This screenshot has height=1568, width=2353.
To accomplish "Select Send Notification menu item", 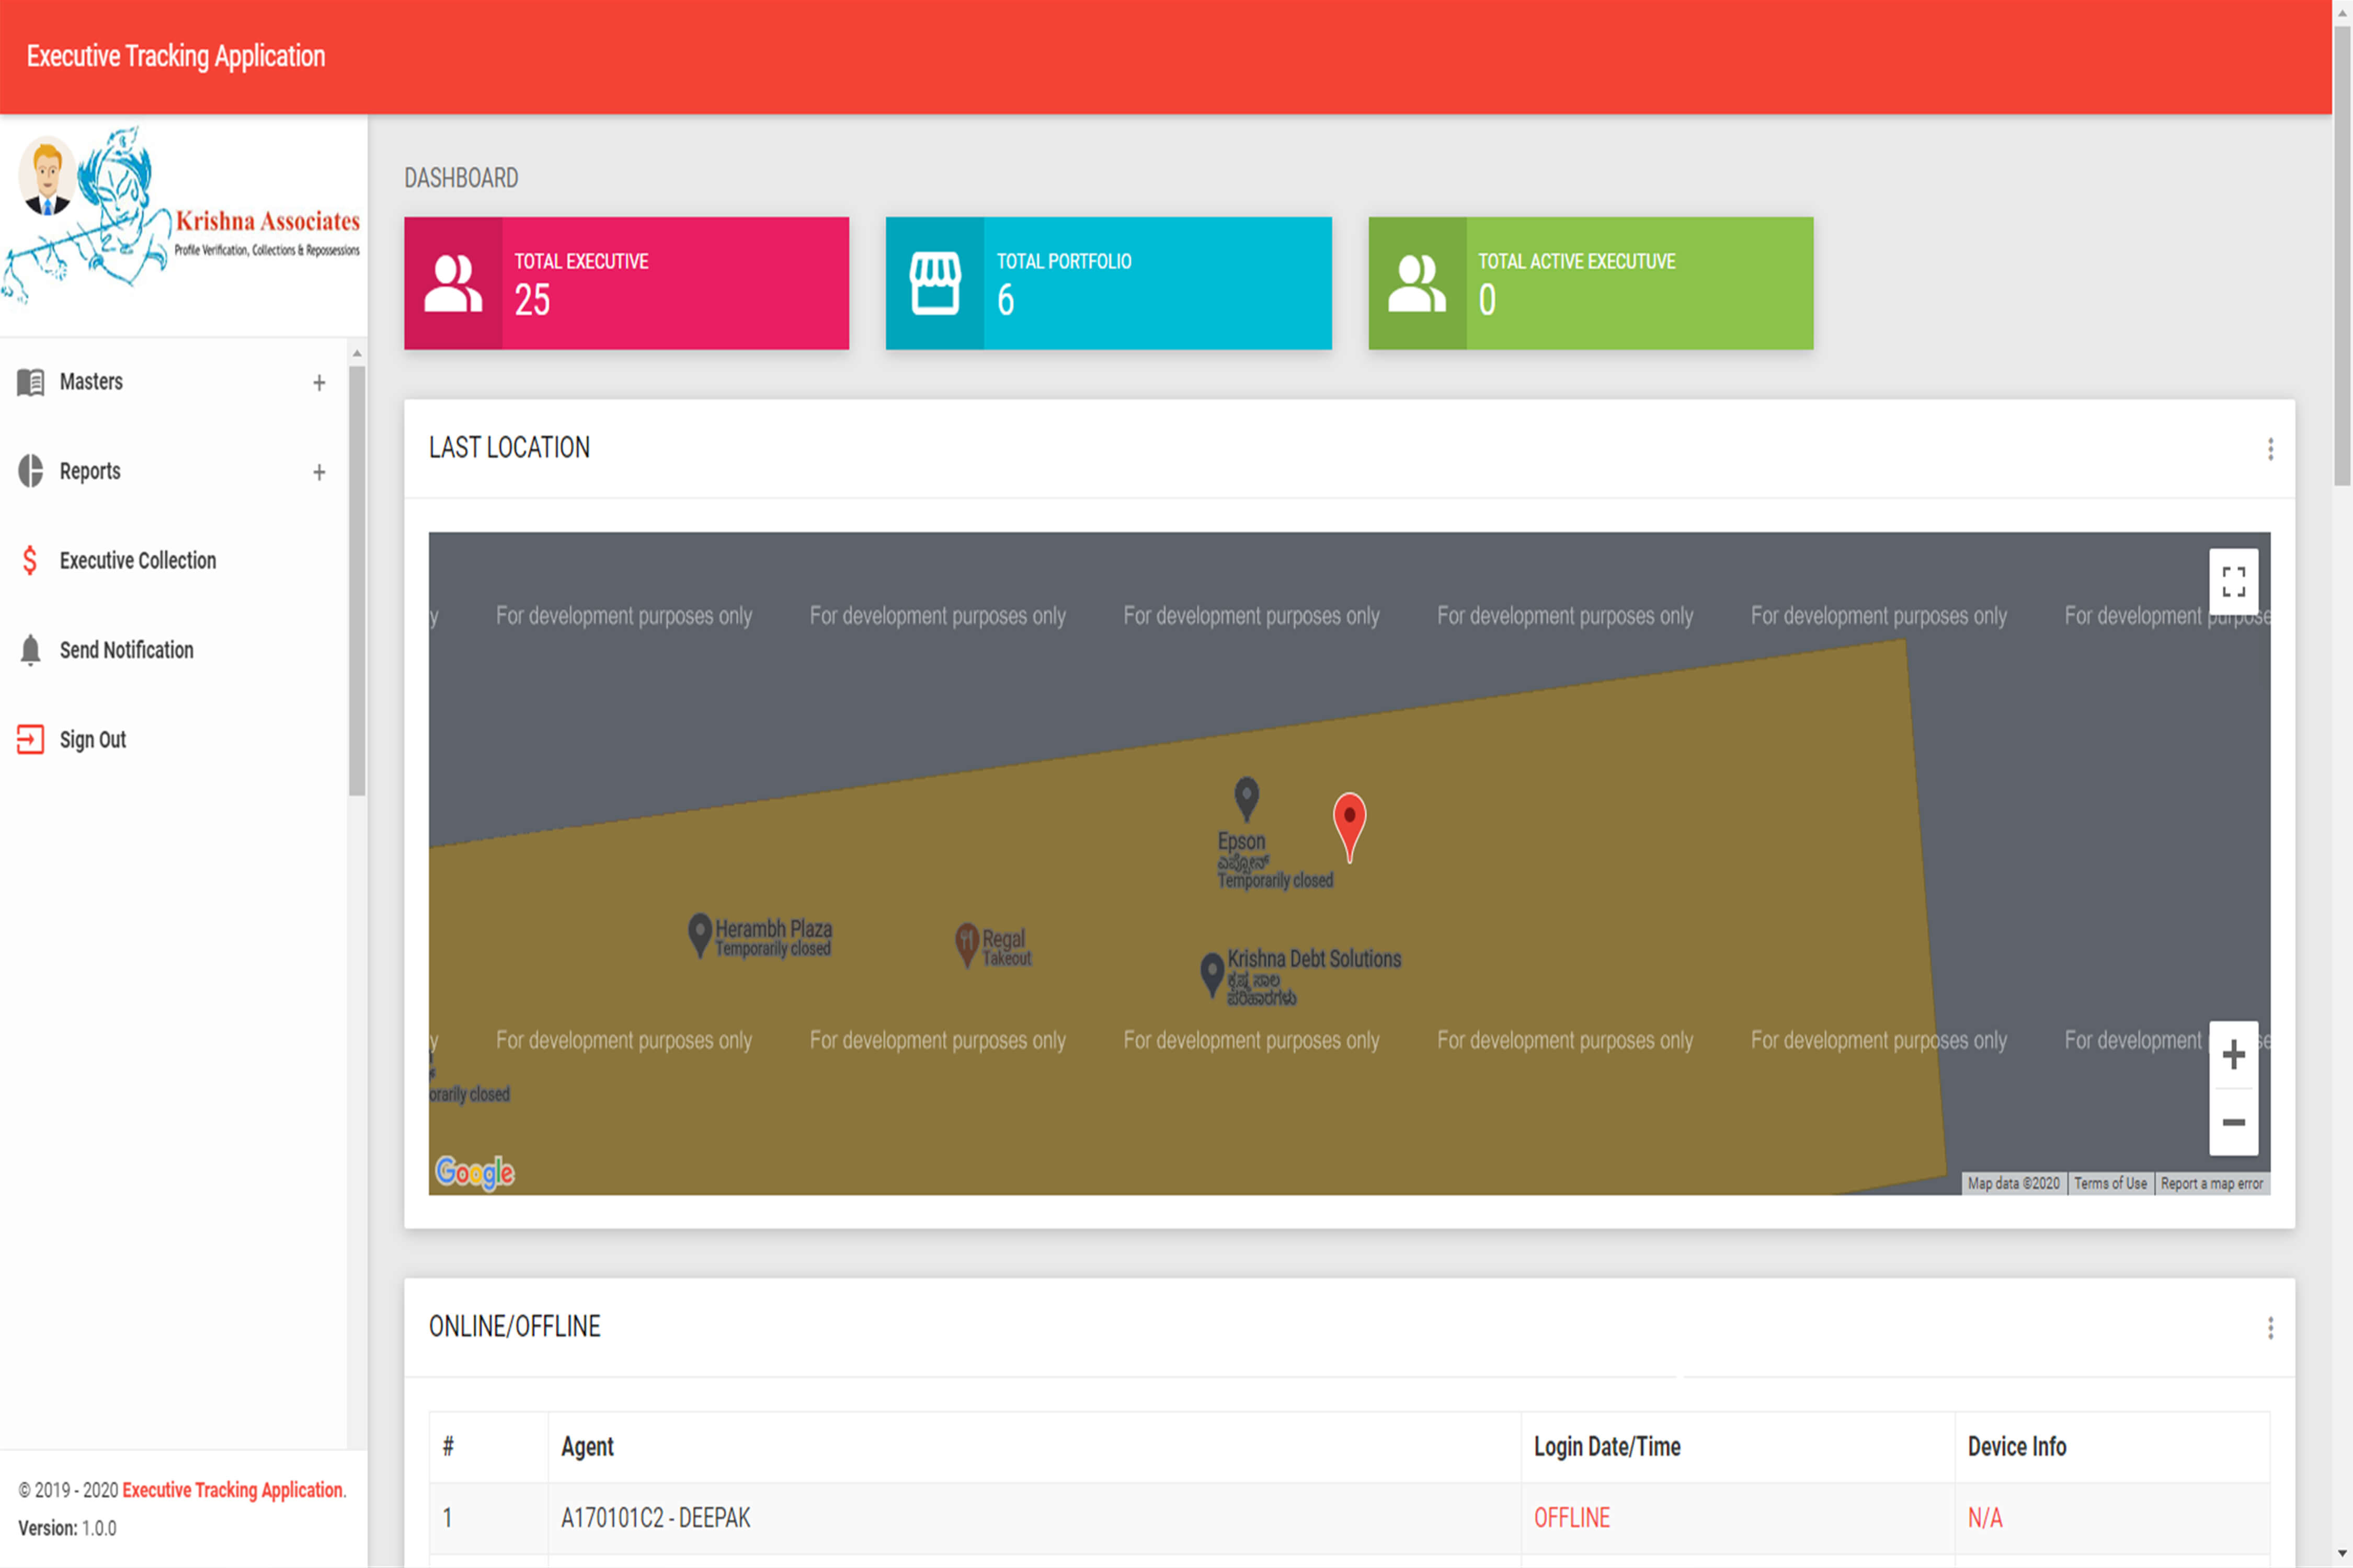I will click(126, 650).
